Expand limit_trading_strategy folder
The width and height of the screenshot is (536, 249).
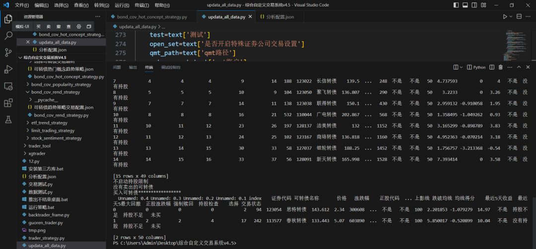pyautogui.click(x=50, y=130)
